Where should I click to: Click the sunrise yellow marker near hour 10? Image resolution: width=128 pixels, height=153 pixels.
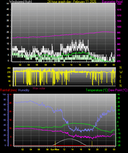click(55, 144)
